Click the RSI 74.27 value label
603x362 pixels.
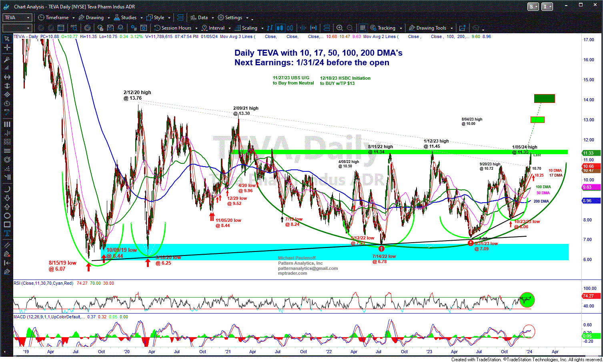coord(591,296)
